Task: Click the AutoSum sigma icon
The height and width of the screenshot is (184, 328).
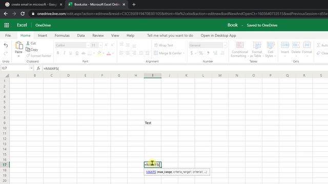Action: point(318,45)
